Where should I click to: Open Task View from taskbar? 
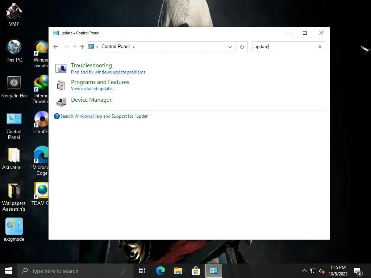(x=142, y=271)
